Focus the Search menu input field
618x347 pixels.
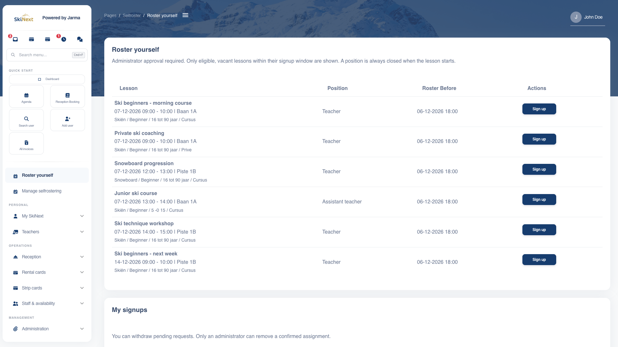point(47,55)
